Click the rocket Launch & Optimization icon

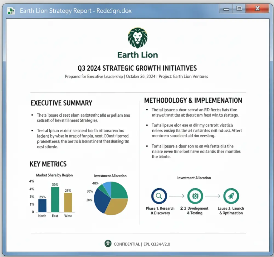tap(231, 196)
